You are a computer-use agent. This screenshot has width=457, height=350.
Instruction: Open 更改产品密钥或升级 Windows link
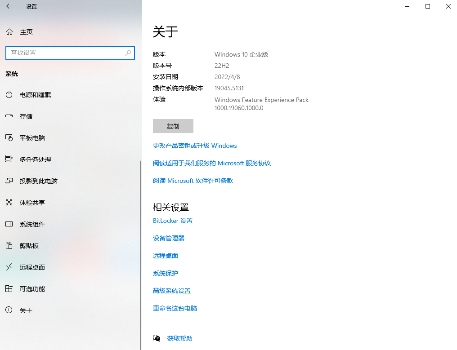point(195,145)
